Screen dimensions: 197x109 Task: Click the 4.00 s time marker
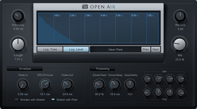coord(104,15)
